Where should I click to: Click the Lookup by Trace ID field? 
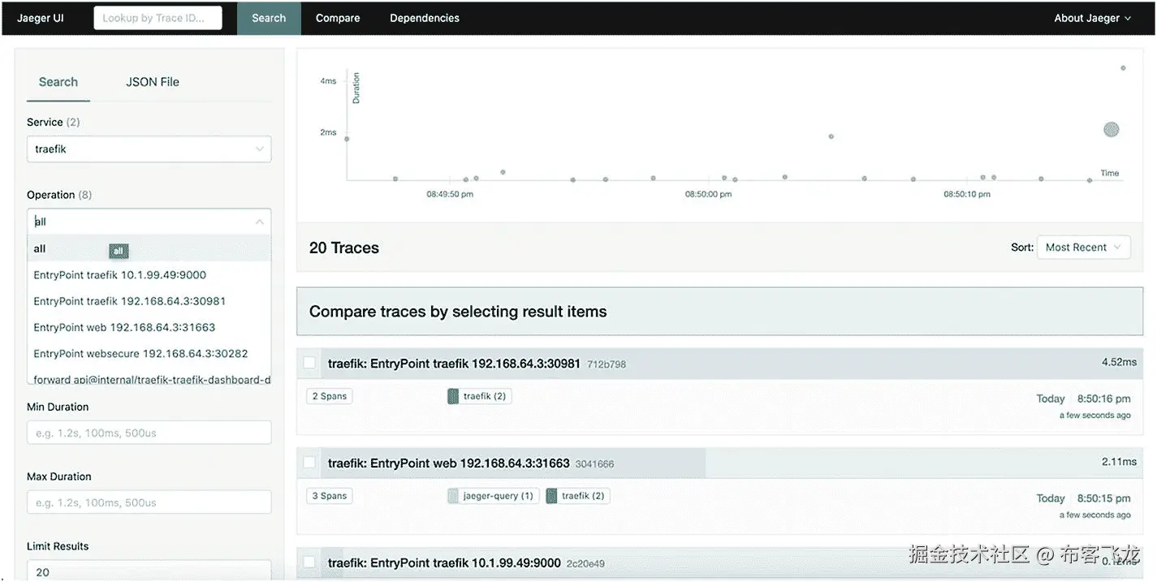click(158, 18)
